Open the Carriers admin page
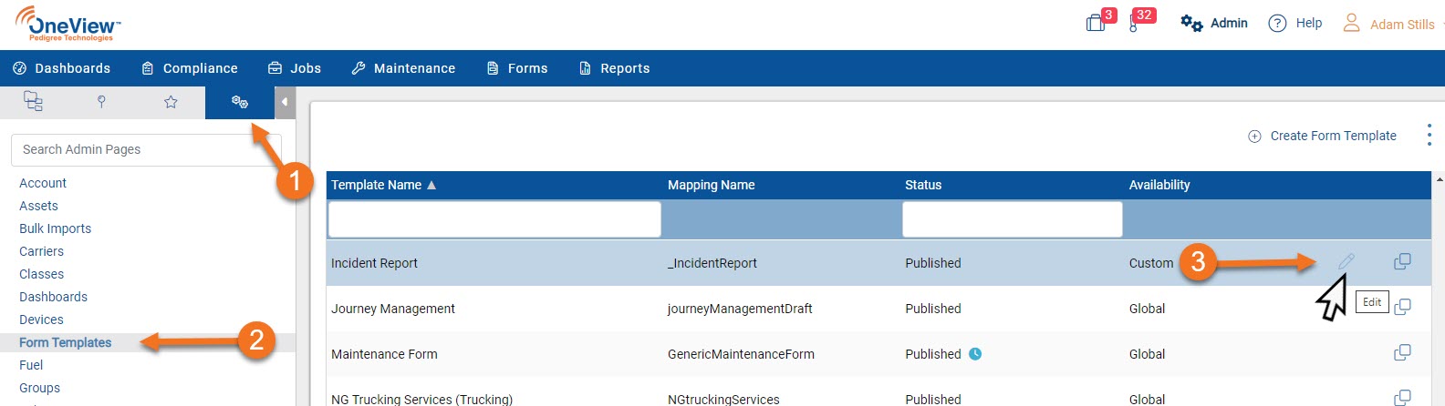The width and height of the screenshot is (1445, 406). (41, 251)
